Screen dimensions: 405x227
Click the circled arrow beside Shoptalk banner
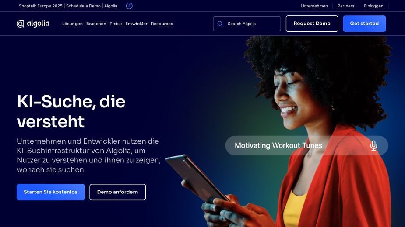click(x=129, y=6)
